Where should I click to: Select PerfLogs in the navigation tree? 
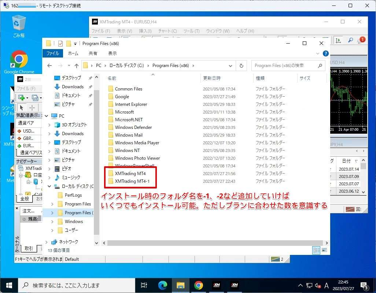[73, 195]
